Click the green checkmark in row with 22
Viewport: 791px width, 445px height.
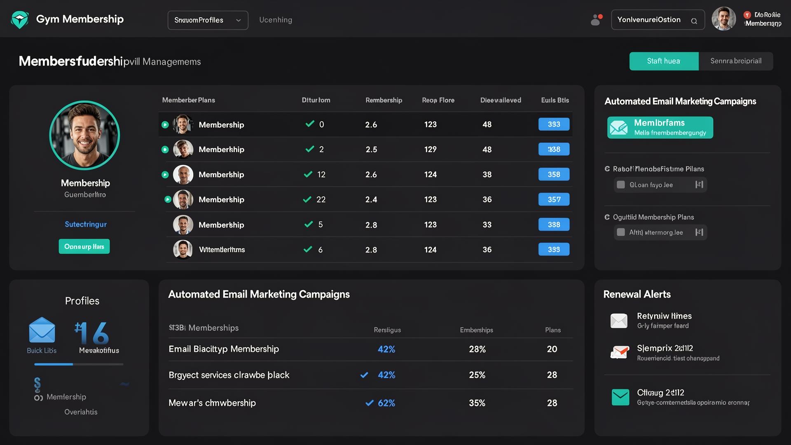coord(307,199)
